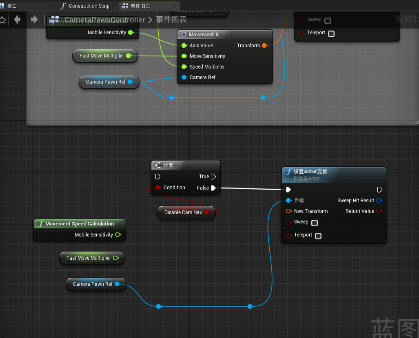Screen dimensions: 419x338
Task: Click the comment box resize handle corner
Action: [416, 122]
